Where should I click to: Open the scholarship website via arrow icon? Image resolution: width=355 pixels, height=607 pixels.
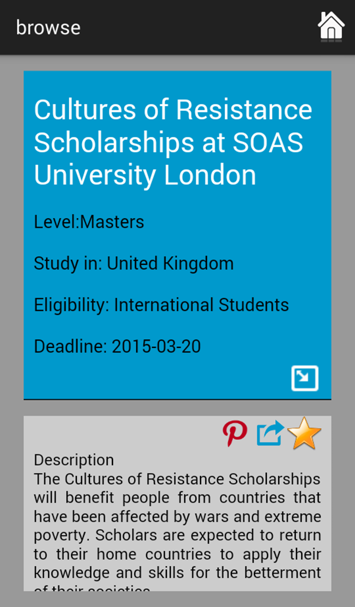click(305, 378)
